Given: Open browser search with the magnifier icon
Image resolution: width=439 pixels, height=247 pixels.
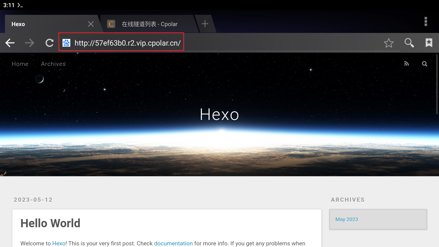Looking at the screenshot, I should pos(409,43).
